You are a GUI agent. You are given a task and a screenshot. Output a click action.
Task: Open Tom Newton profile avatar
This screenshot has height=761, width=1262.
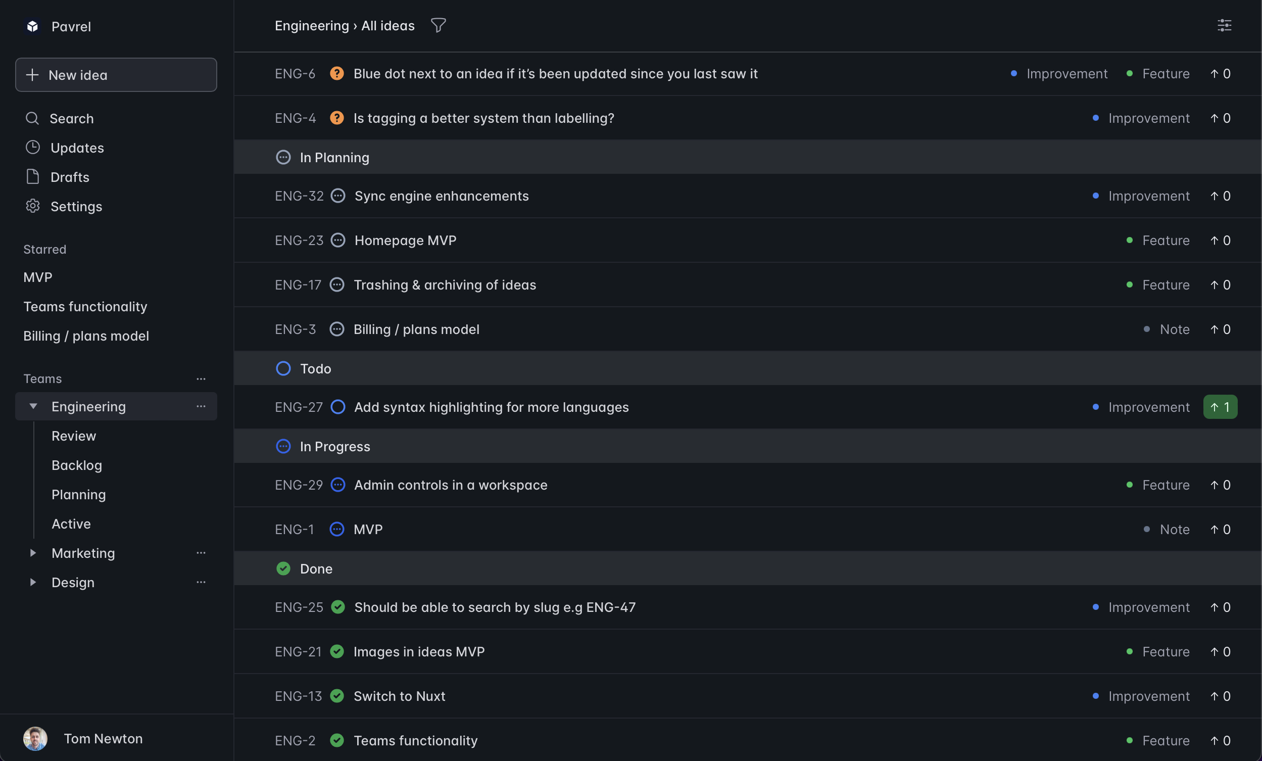coord(35,738)
